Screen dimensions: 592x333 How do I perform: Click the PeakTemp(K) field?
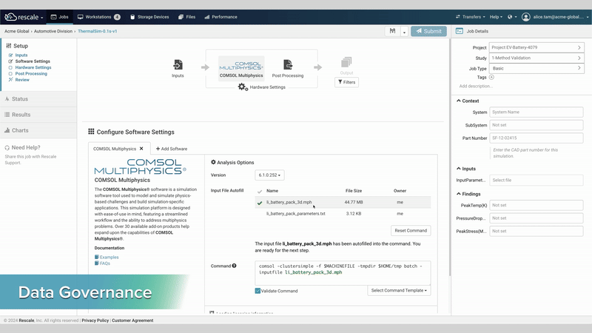[536, 206]
